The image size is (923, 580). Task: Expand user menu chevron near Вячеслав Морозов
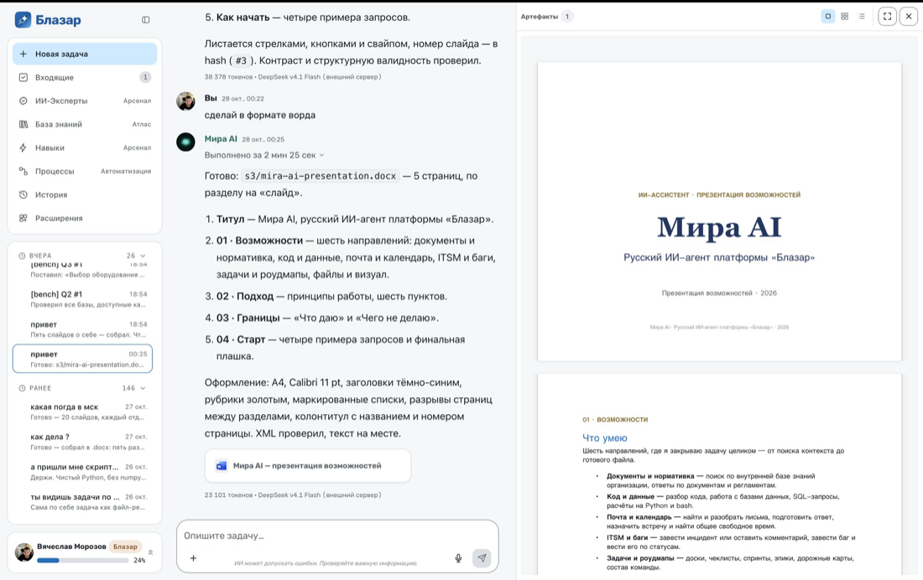click(x=150, y=552)
